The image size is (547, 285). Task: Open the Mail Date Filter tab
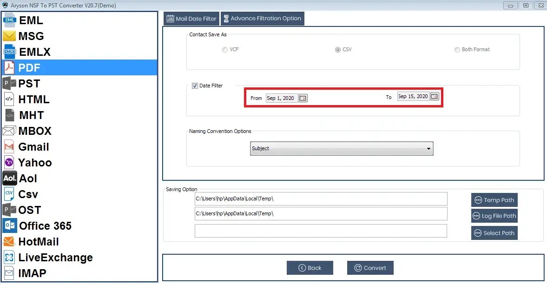[x=191, y=19]
